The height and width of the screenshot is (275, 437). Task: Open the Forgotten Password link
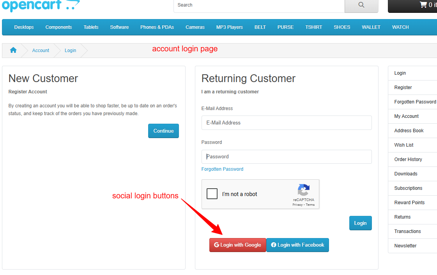(x=222, y=169)
